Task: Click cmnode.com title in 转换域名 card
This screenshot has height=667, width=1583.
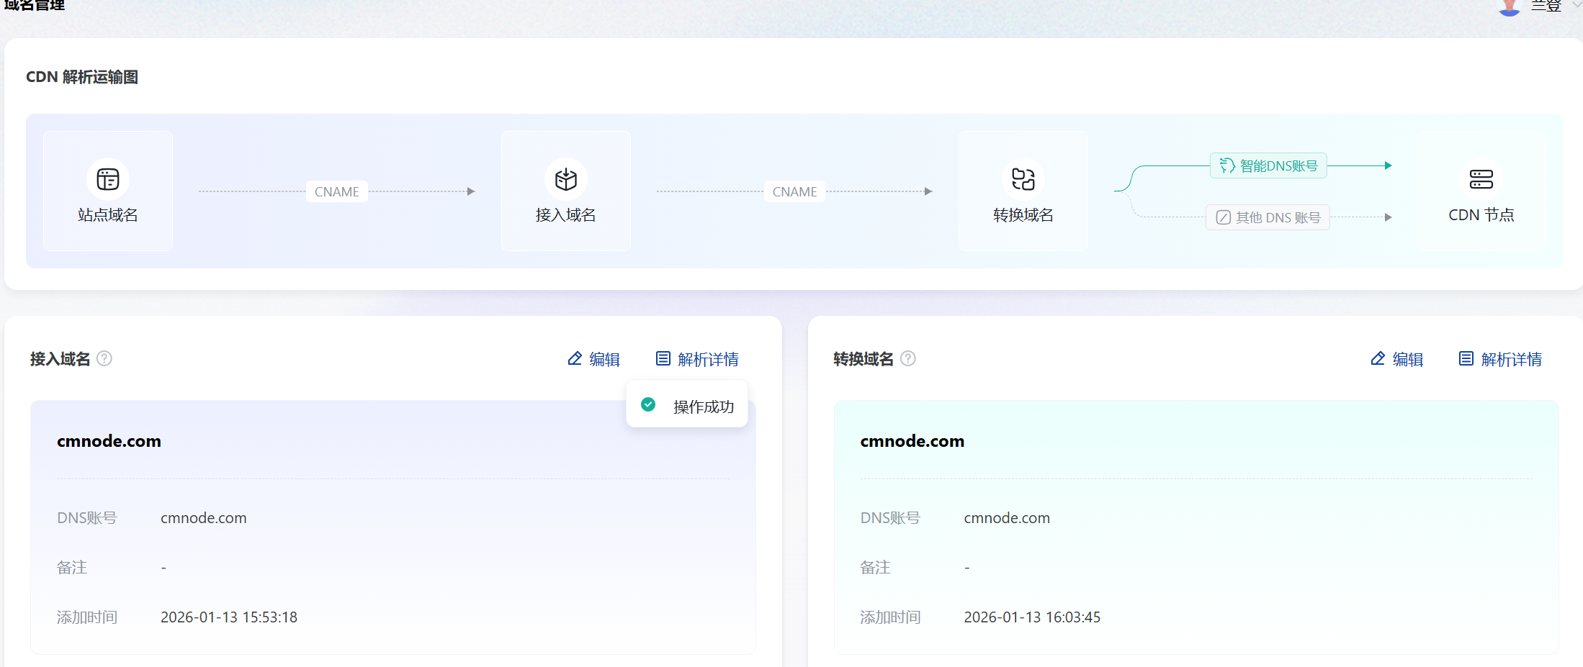Action: (912, 441)
